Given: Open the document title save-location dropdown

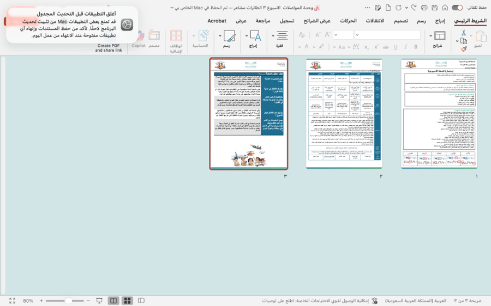Looking at the screenshot, I should click(x=172, y=8).
